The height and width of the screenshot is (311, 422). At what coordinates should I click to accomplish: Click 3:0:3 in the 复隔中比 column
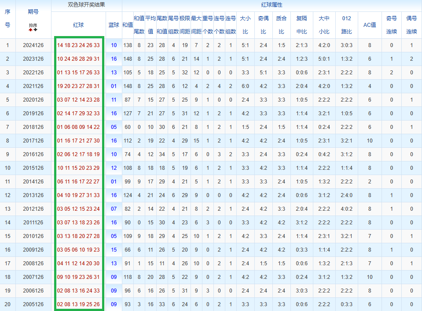(x=301, y=291)
